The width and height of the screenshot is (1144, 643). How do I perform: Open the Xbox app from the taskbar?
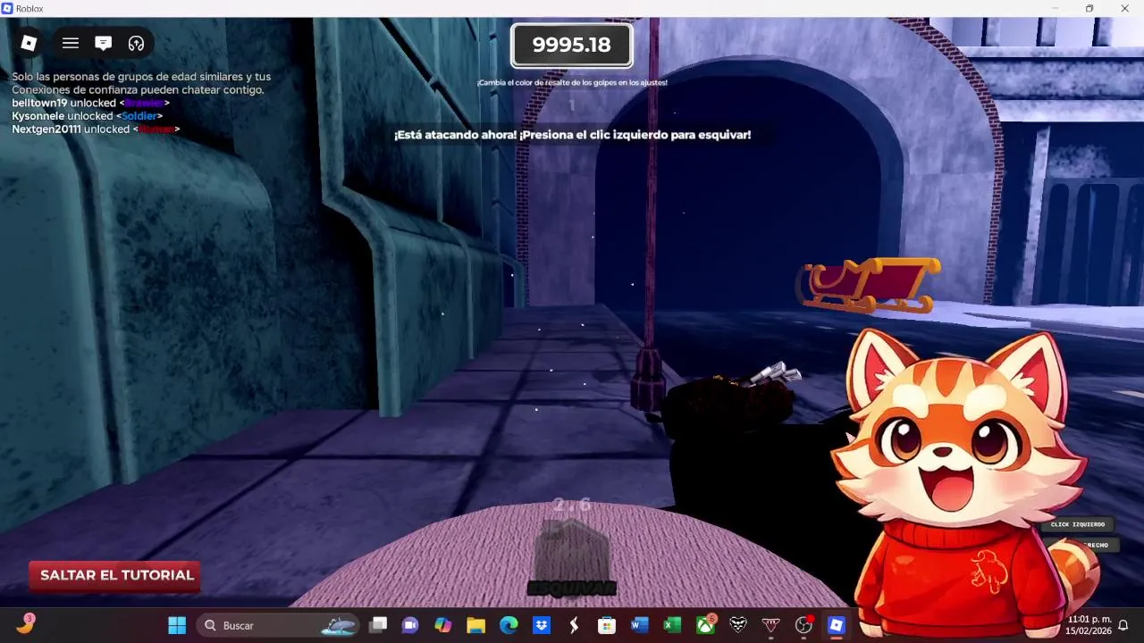(x=705, y=624)
